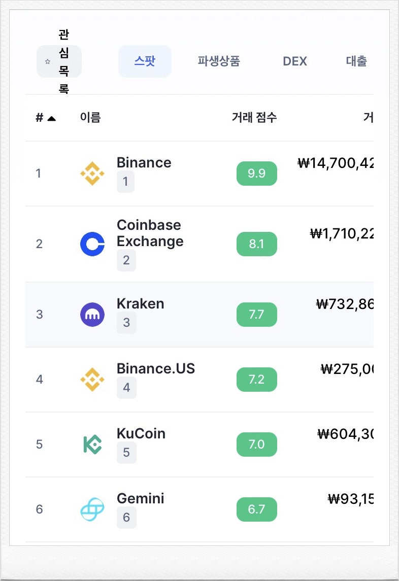Click the Binance logo icon

point(92,174)
